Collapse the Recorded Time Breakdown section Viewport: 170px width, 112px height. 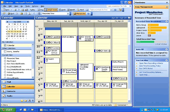coord(166,21)
